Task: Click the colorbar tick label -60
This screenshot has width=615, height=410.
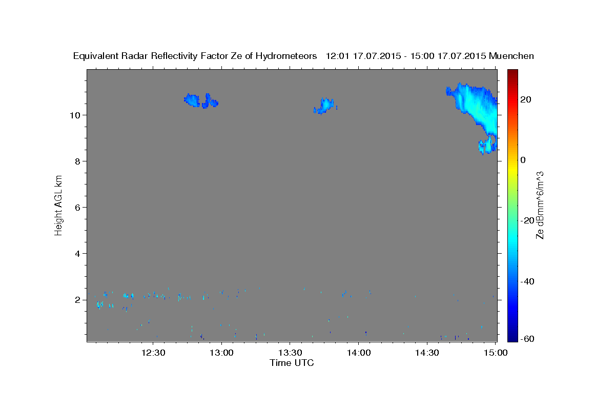Action: [528, 338]
